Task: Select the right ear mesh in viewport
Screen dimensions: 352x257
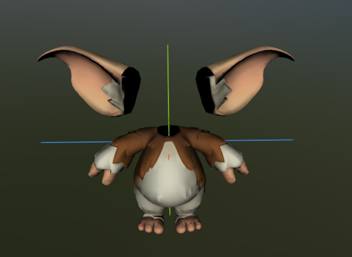Action: click(x=245, y=81)
